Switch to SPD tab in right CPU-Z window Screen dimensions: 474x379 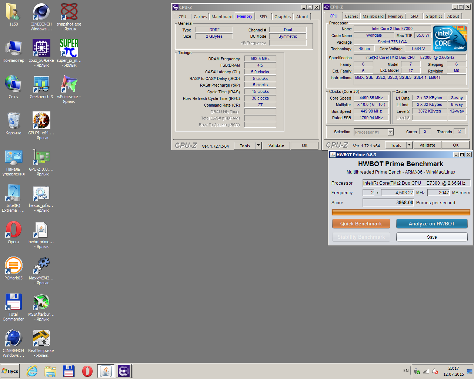pos(414,16)
